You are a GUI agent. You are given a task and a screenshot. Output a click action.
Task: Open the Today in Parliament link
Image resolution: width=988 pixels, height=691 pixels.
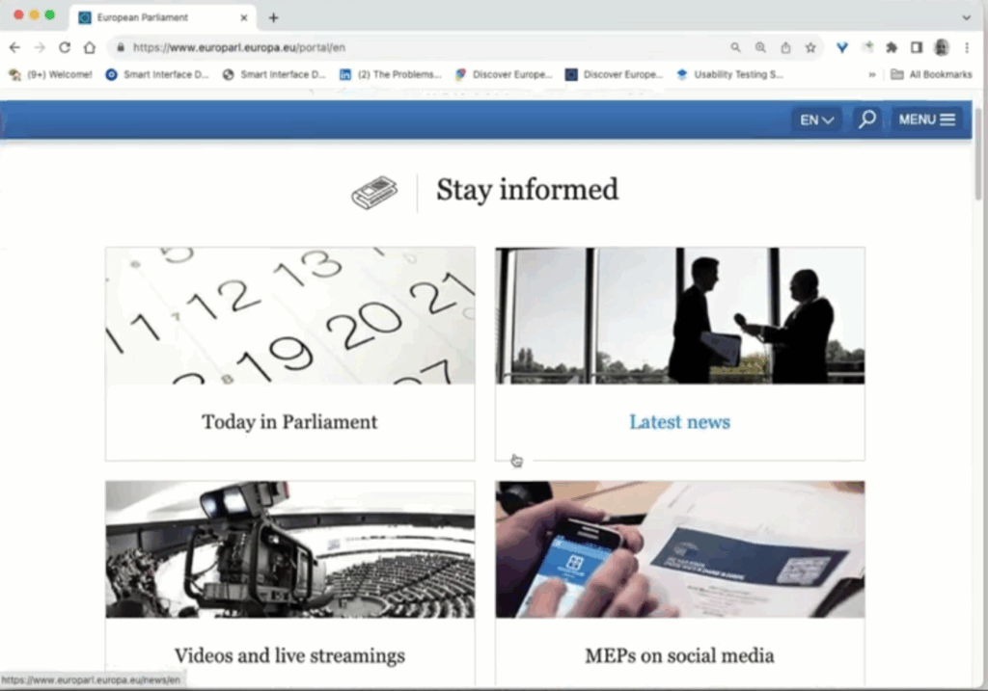[289, 422]
